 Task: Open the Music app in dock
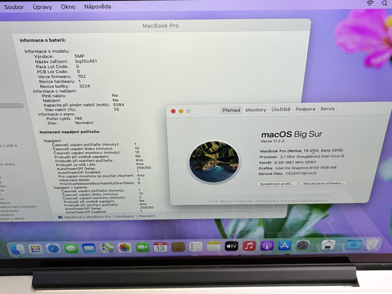[249, 246]
